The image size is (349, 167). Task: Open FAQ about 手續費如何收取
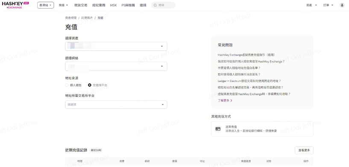(254, 94)
